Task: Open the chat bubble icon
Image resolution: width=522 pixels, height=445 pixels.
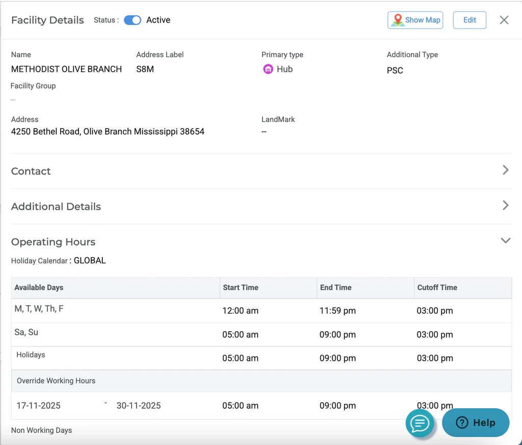Action: click(x=420, y=423)
